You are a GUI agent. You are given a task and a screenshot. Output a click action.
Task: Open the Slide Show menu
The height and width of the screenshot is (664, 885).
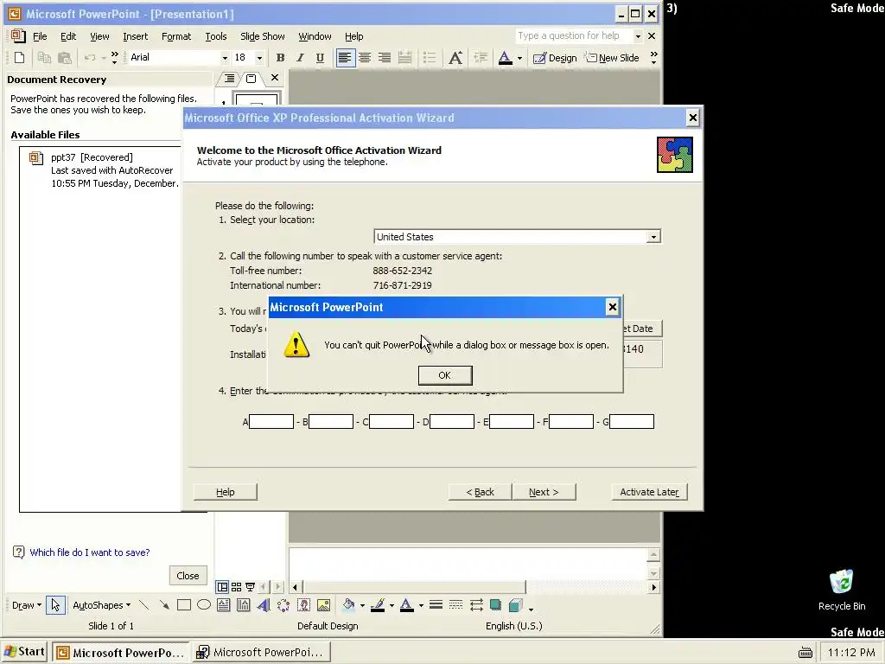263,36
